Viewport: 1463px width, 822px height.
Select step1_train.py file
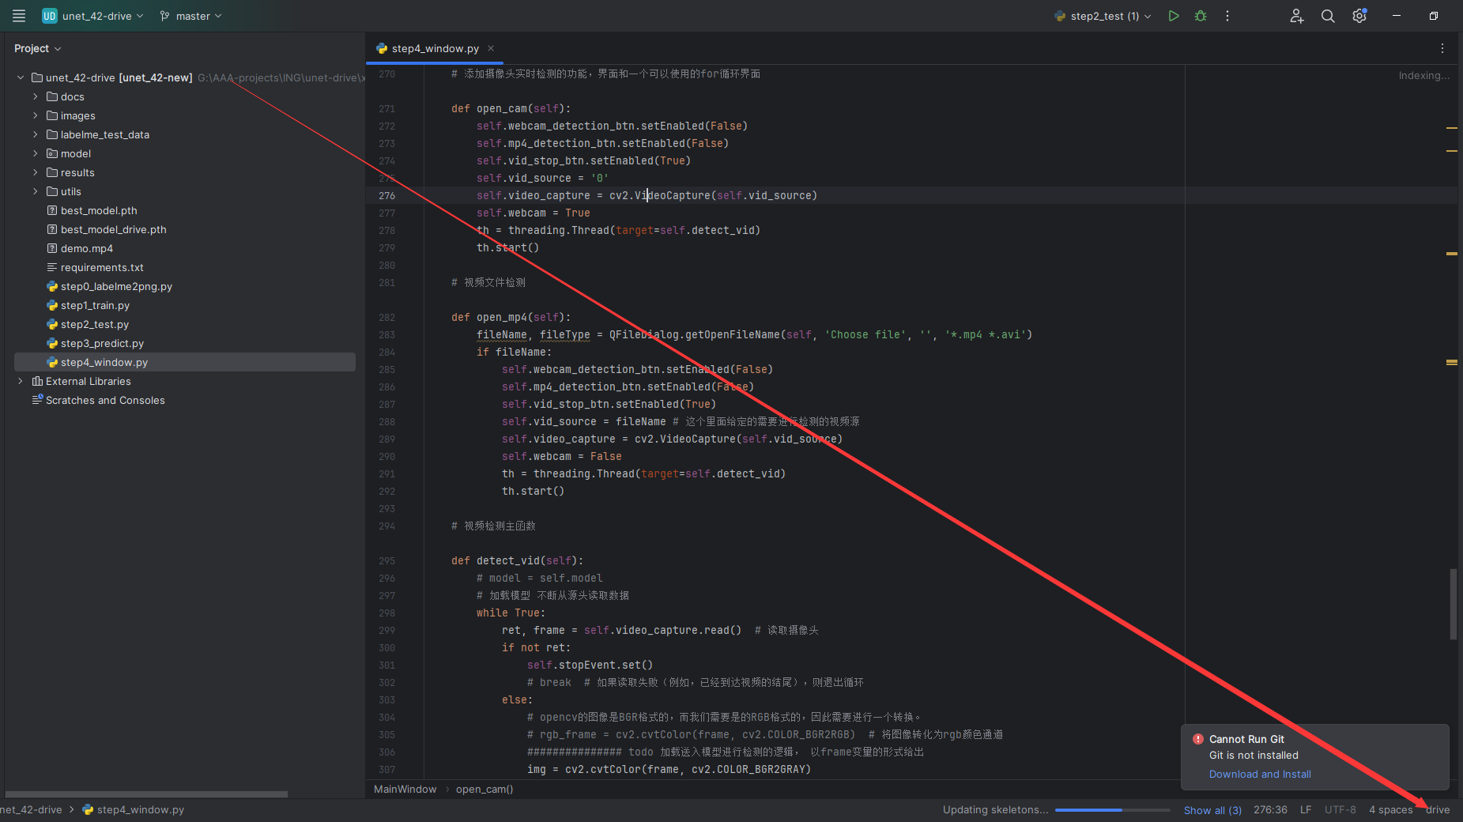tap(95, 305)
